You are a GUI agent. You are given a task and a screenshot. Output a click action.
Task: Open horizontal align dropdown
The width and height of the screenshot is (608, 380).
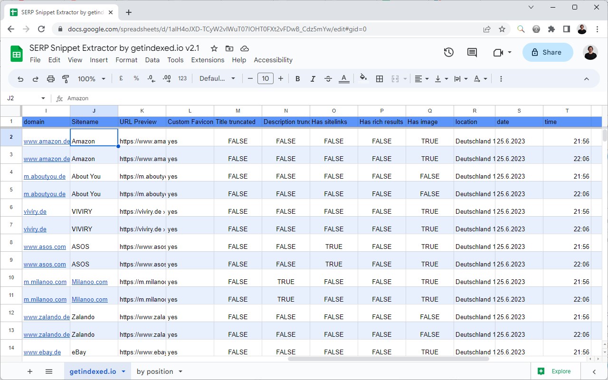pos(421,79)
